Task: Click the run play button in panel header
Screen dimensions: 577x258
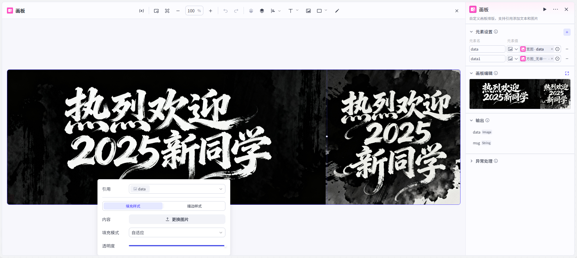Action: coord(545,9)
